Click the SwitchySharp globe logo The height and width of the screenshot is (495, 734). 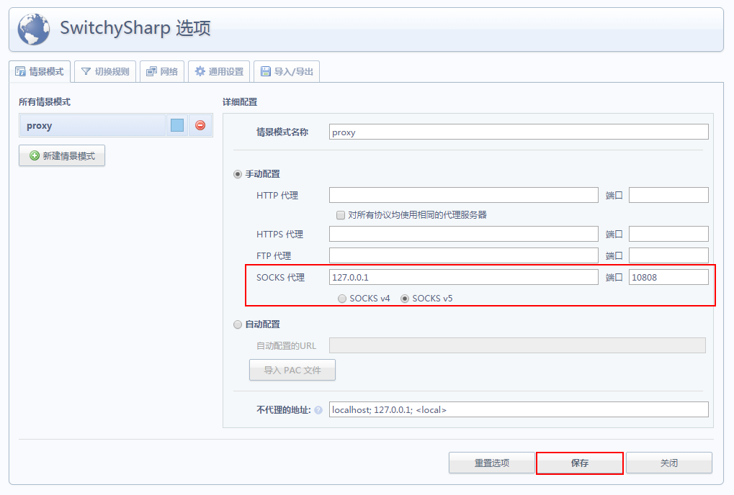click(x=34, y=29)
